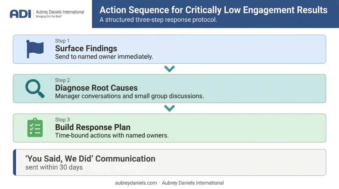Click 'Aubrey Daniels International' in the footer
This screenshot has height=189, width=339.
coord(193,183)
